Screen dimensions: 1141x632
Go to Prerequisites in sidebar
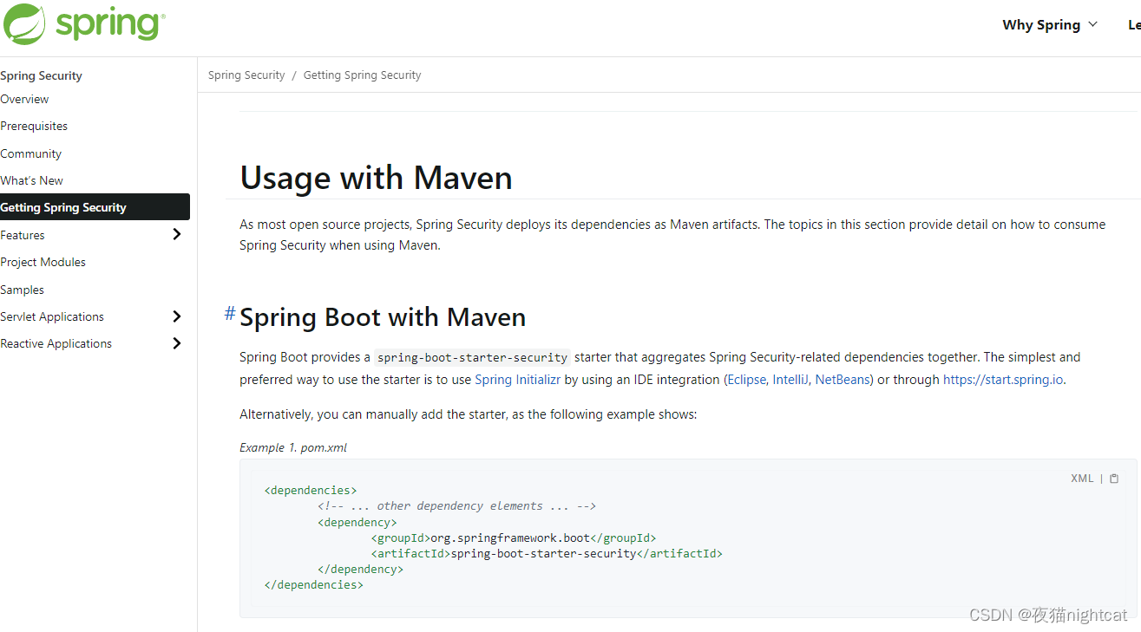click(x=34, y=126)
